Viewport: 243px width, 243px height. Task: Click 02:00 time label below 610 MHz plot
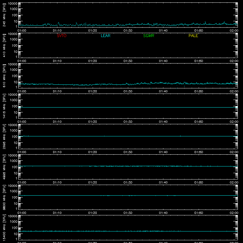234,91
